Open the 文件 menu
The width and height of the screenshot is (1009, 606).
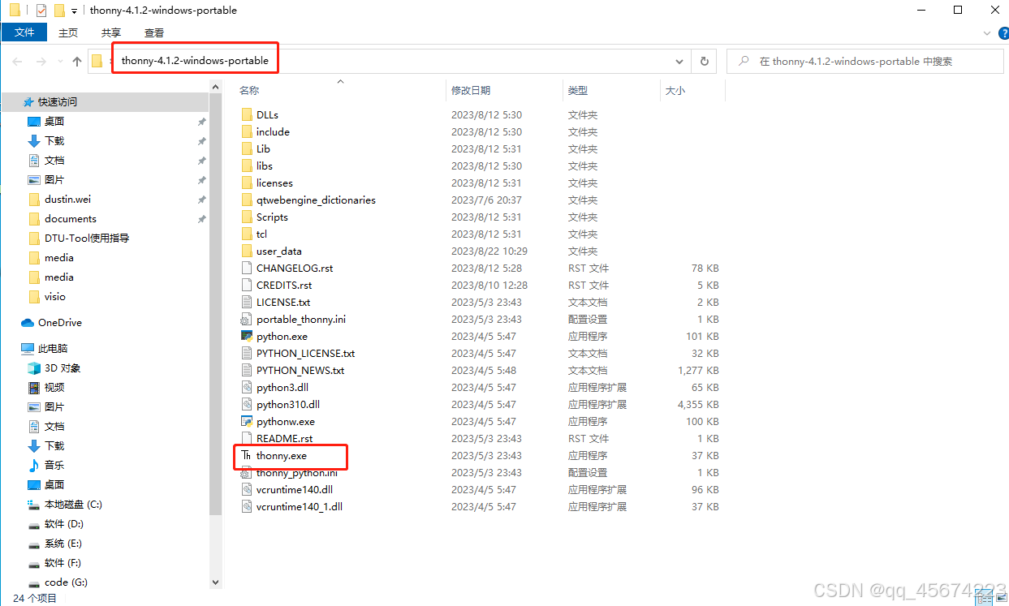coord(24,32)
